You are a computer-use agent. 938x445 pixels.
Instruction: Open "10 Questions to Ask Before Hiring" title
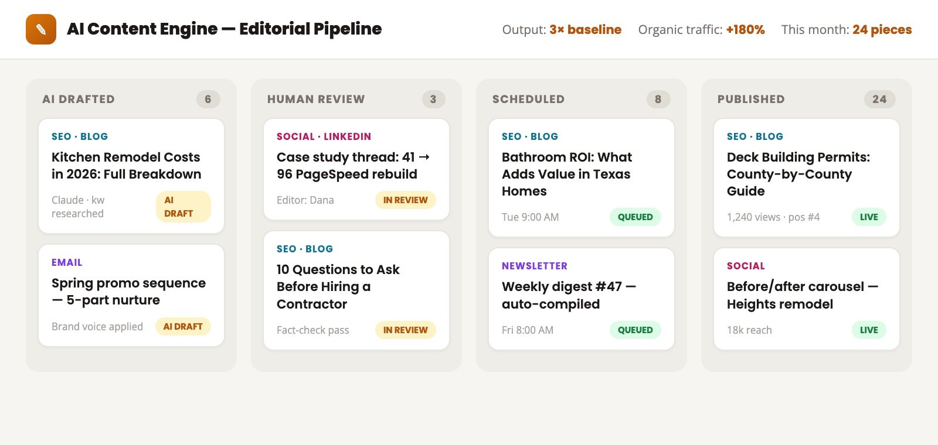[338, 287]
